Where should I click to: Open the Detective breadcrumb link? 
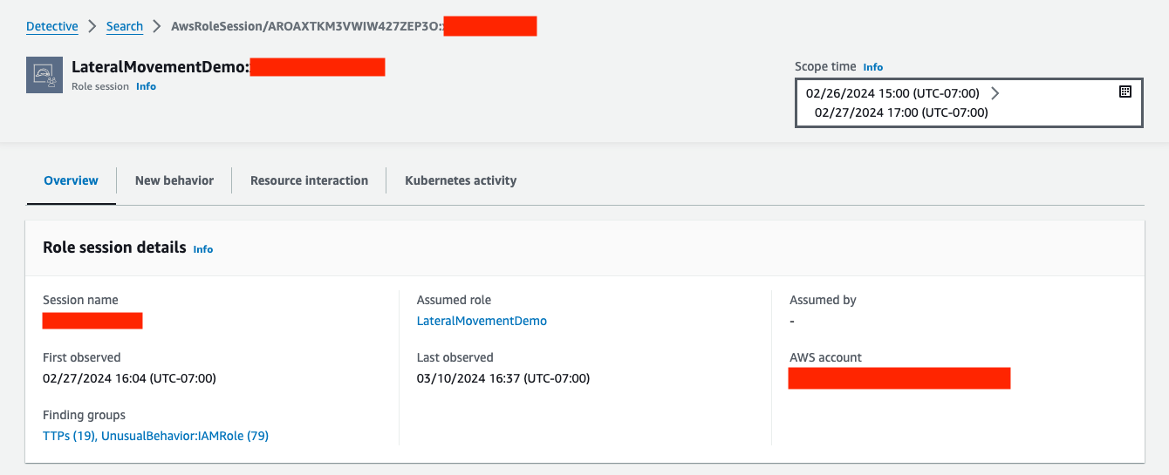click(x=52, y=26)
